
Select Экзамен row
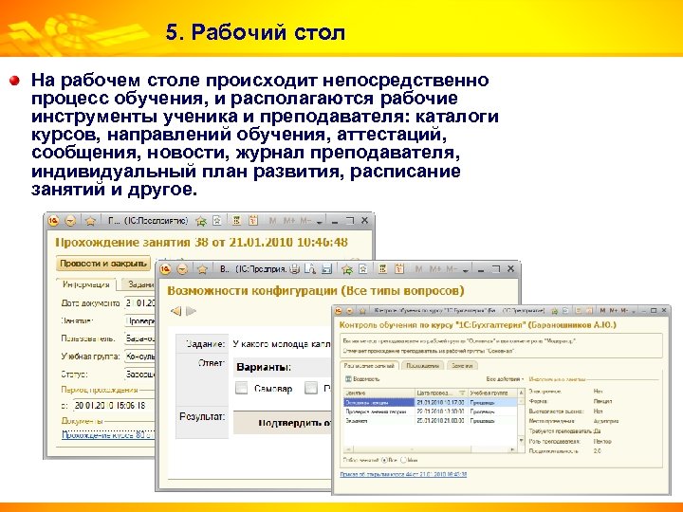coord(431,421)
